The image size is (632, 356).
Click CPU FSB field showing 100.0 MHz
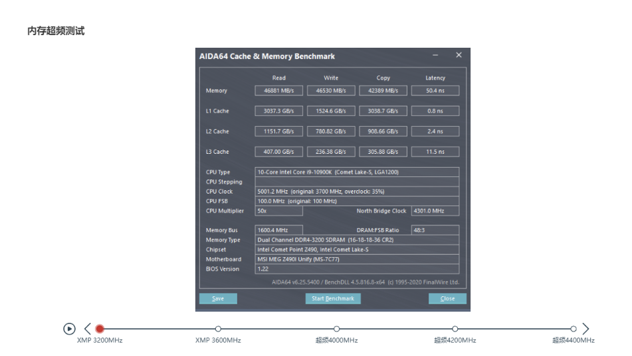[x=357, y=201]
